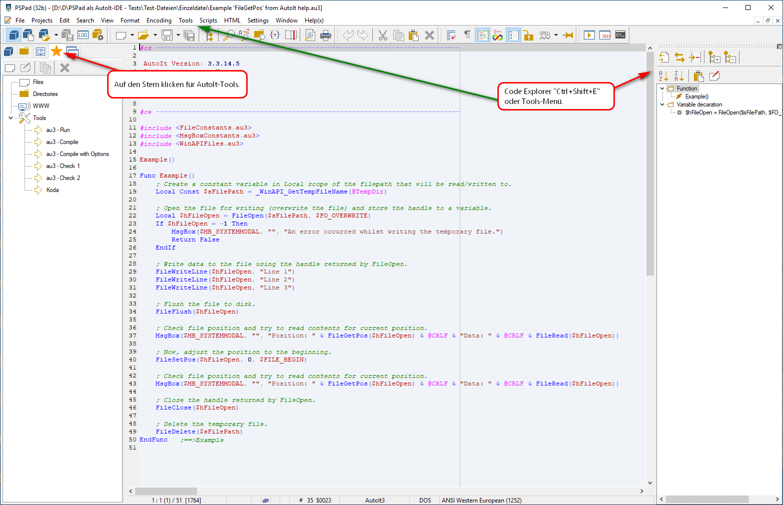Open the Encoding menu
The width and height of the screenshot is (783, 505).
(x=159, y=20)
